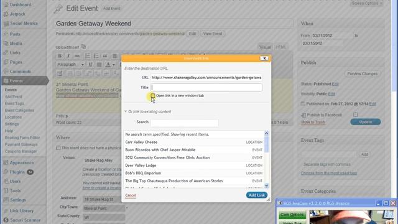Click the Upload/Insert media icon
The width and height of the screenshot is (398, 224).
tap(83, 47)
